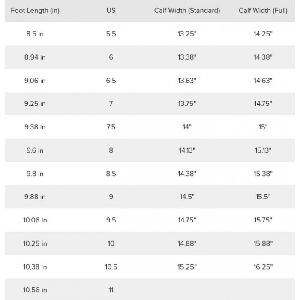300x300 pixels.
Task: Click the US column header
Action: (111, 10)
